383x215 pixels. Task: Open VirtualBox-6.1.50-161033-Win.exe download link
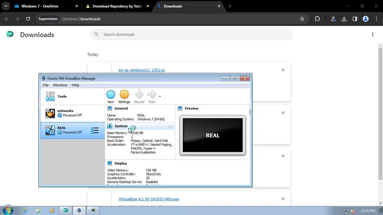point(149,199)
